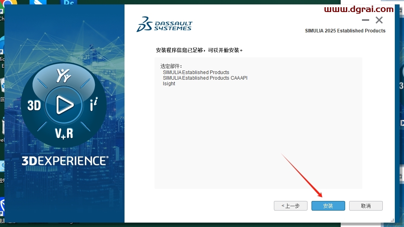Image resolution: width=404 pixels, height=227 pixels.
Task: Click the window resize grip corner
Action: pos(392,220)
